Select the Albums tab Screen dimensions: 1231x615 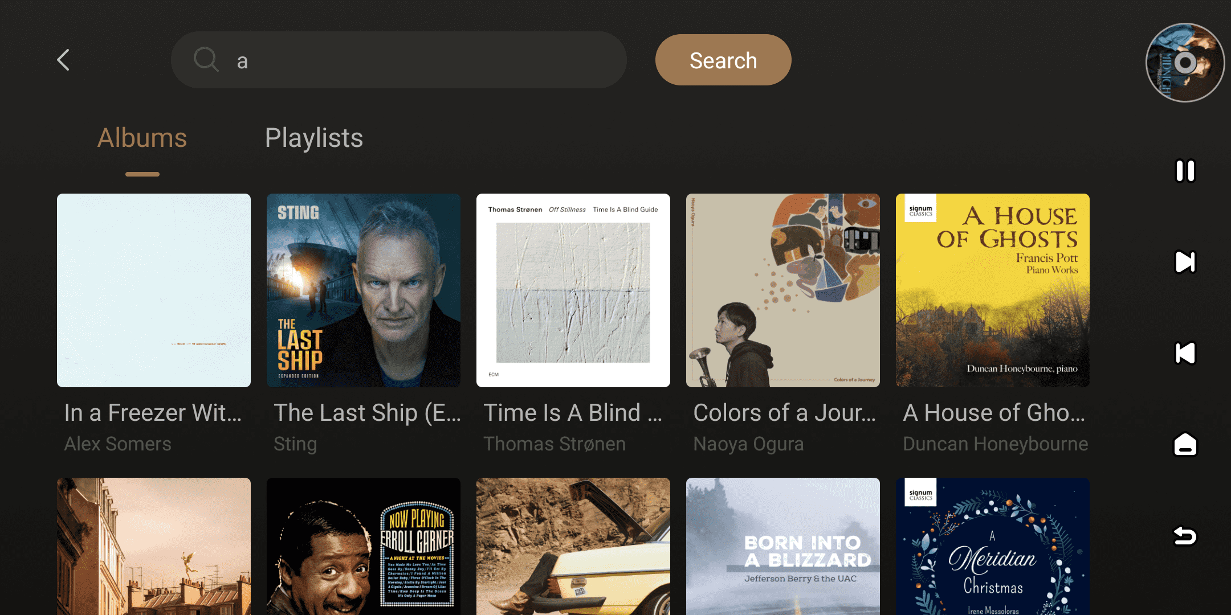(142, 138)
